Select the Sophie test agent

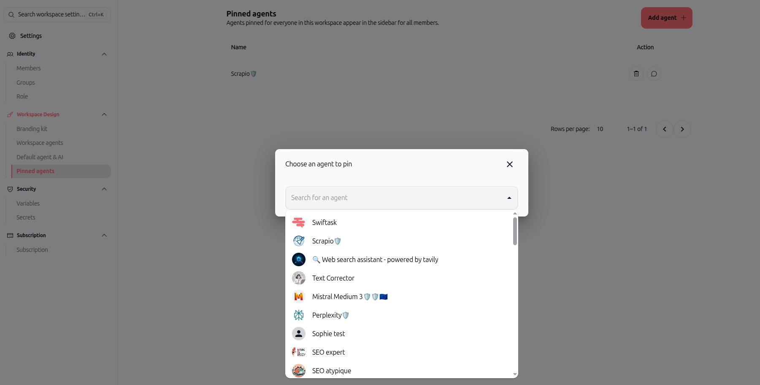[401, 334]
